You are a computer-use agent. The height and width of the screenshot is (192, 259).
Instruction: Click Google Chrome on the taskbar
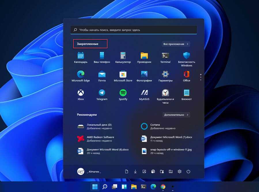coord(163,187)
